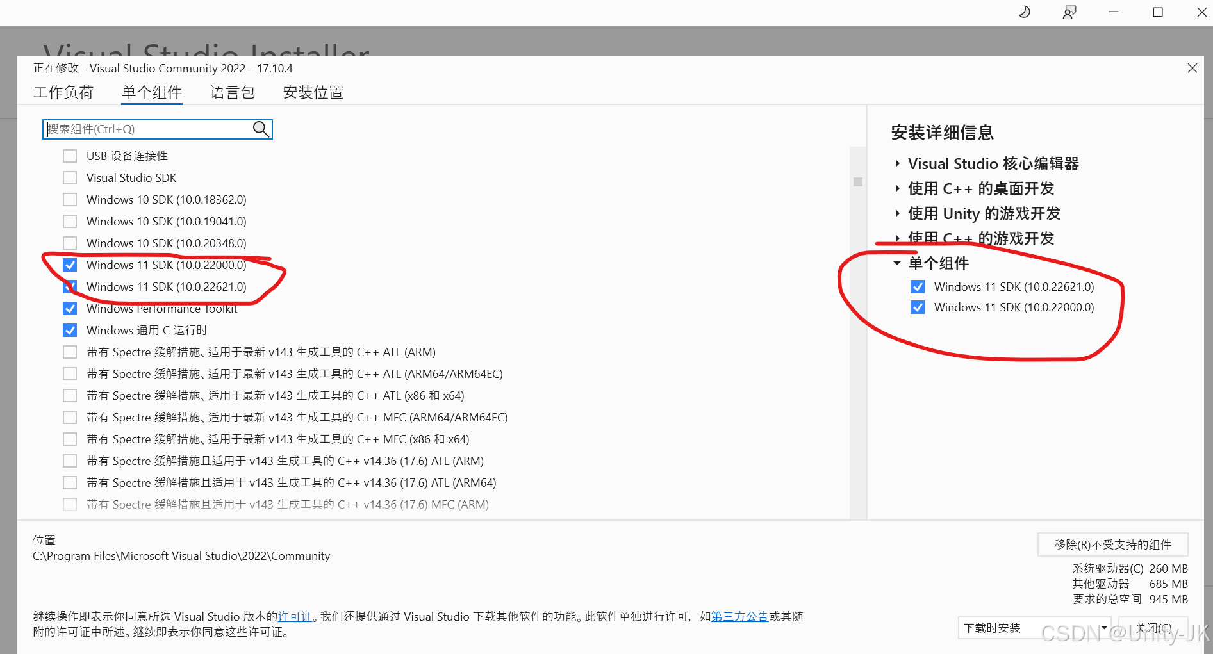Uncheck details Windows 11 SDK (10.0.22000.0)
The width and height of the screenshot is (1213, 654).
(x=918, y=307)
